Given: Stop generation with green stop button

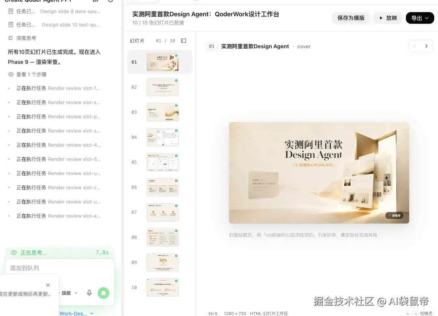Looking at the screenshot, I should click(103, 293).
